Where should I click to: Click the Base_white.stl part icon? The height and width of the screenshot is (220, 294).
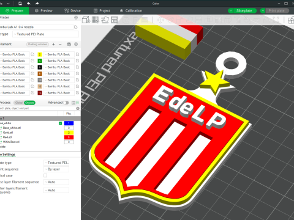[x=1, y=128]
